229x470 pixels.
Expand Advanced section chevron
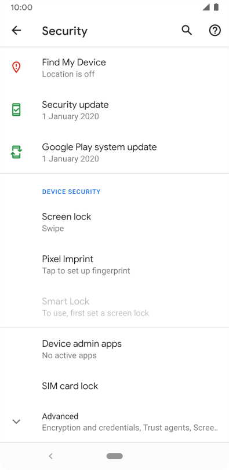point(16,421)
